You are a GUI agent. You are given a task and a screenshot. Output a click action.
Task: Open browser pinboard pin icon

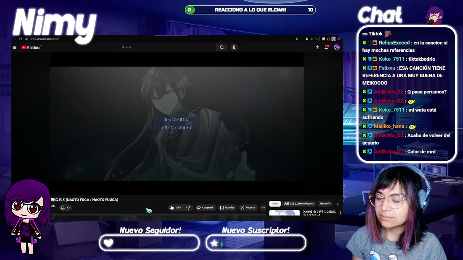(x=297, y=39)
